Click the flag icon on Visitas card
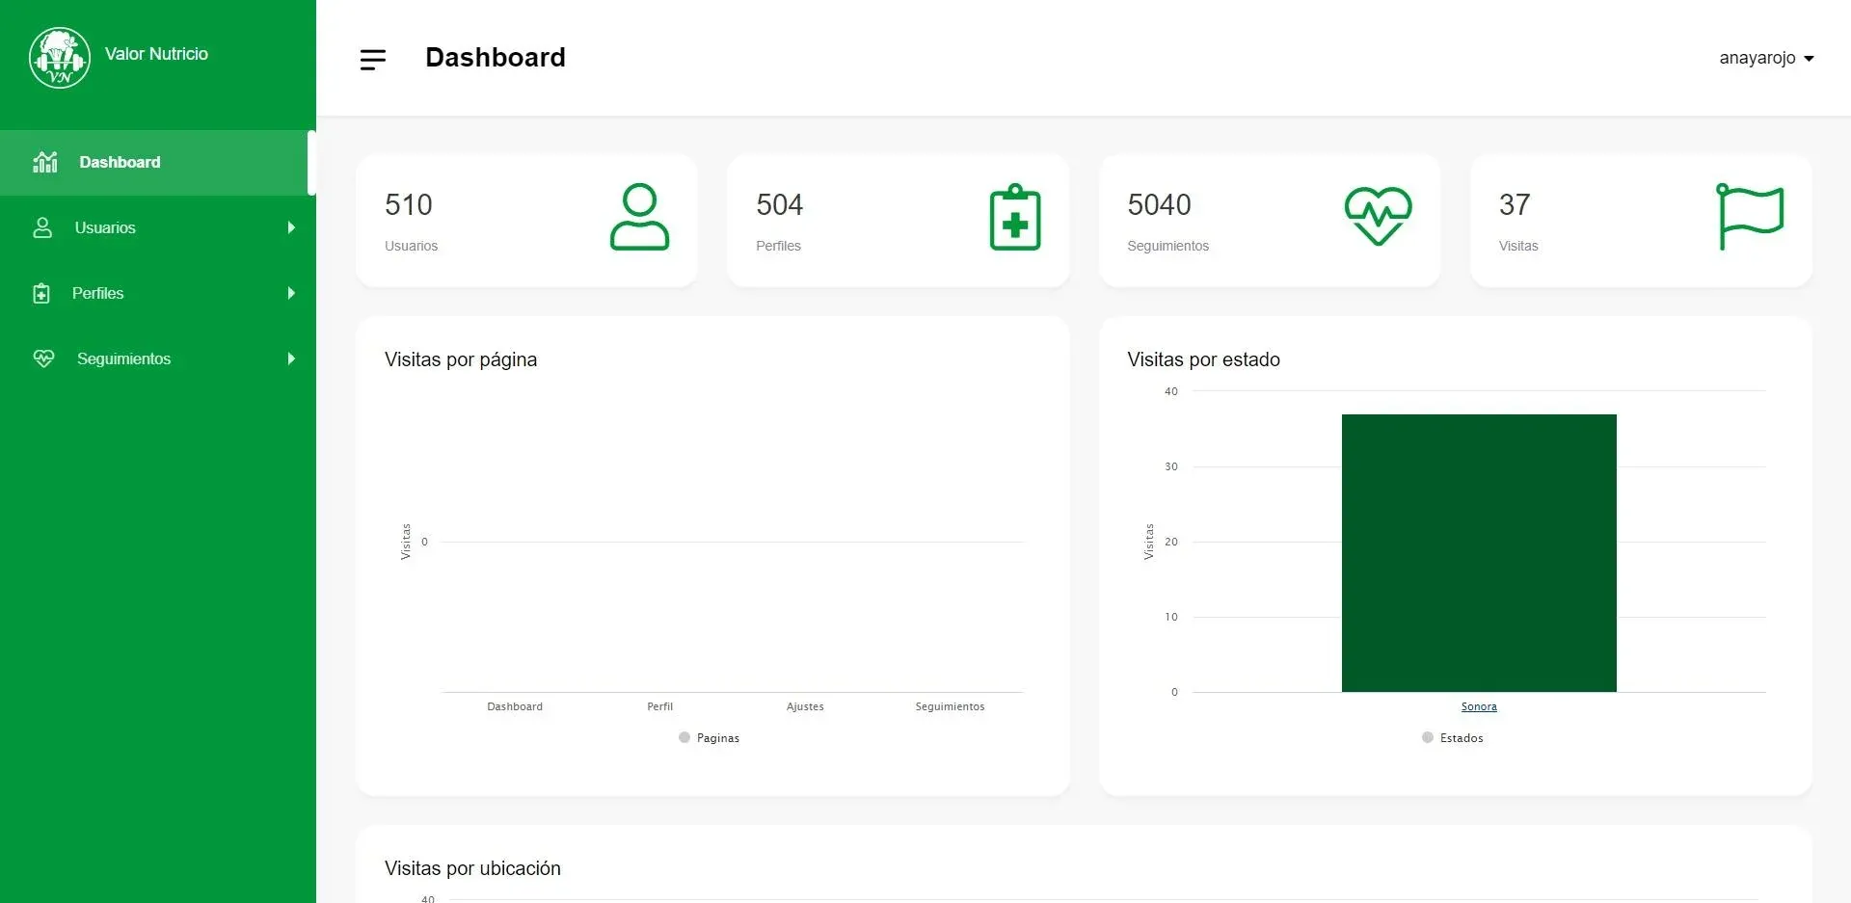This screenshot has width=1851, height=903. (x=1751, y=217)
